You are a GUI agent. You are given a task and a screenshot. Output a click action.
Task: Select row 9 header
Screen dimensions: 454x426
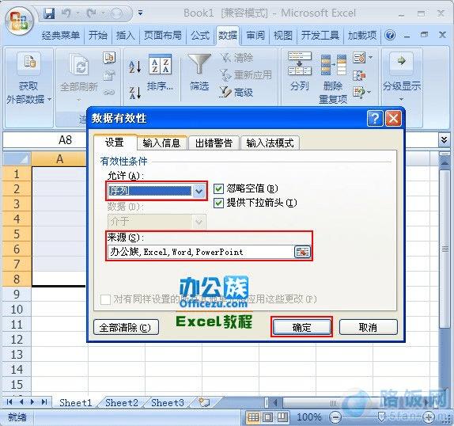[17, 294]
